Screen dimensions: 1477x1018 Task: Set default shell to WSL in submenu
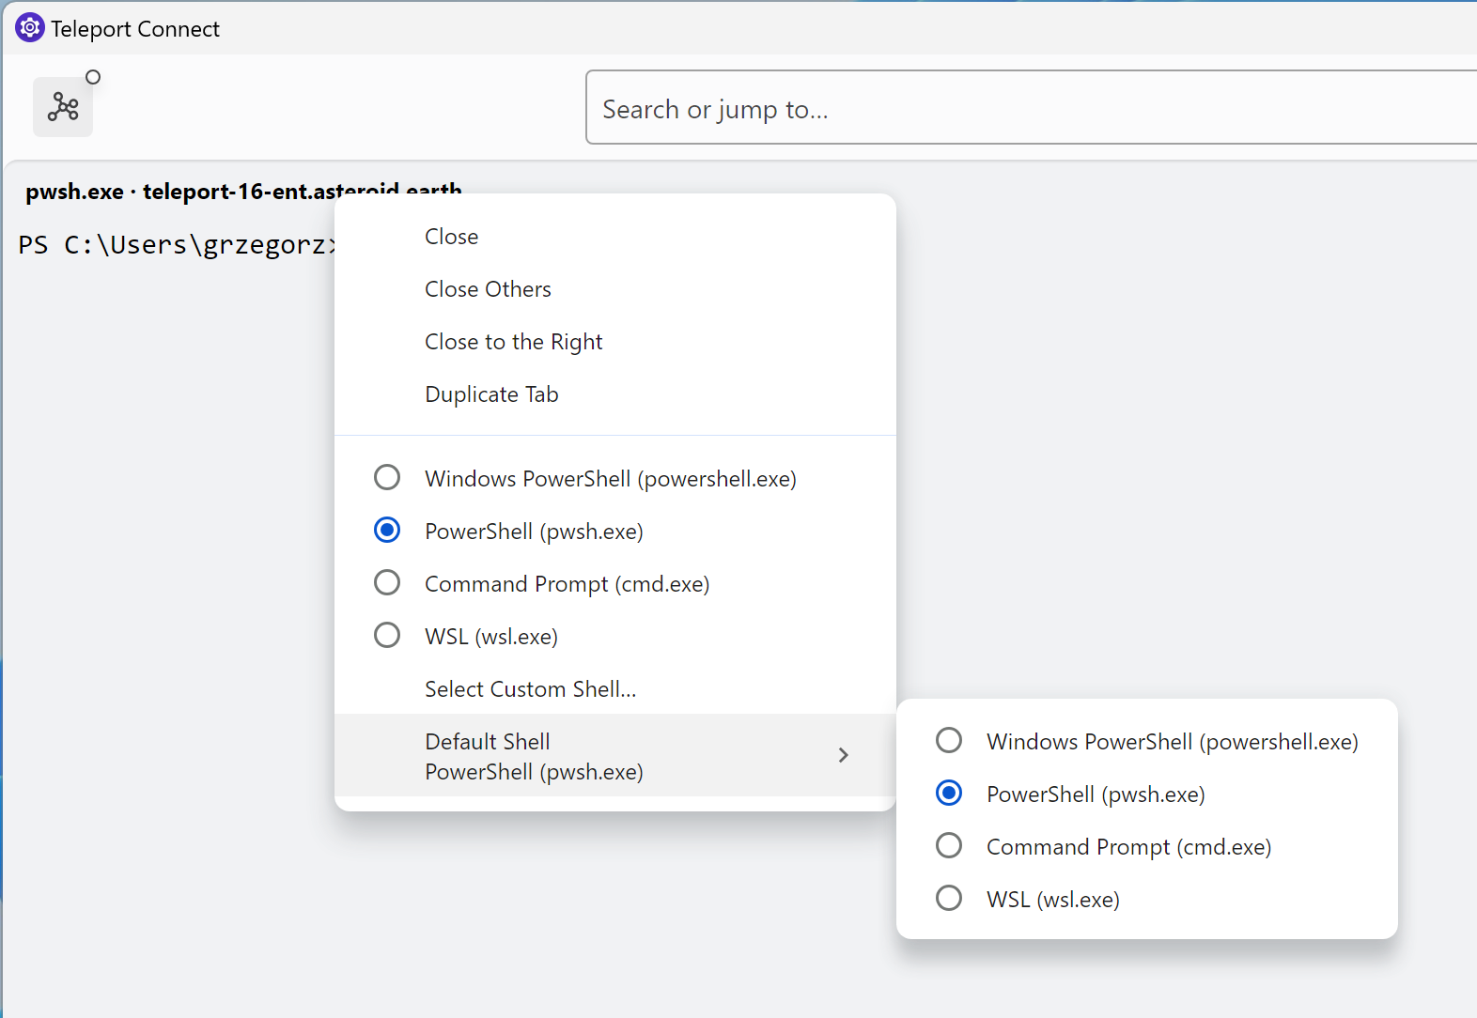(x=949, y=899)
